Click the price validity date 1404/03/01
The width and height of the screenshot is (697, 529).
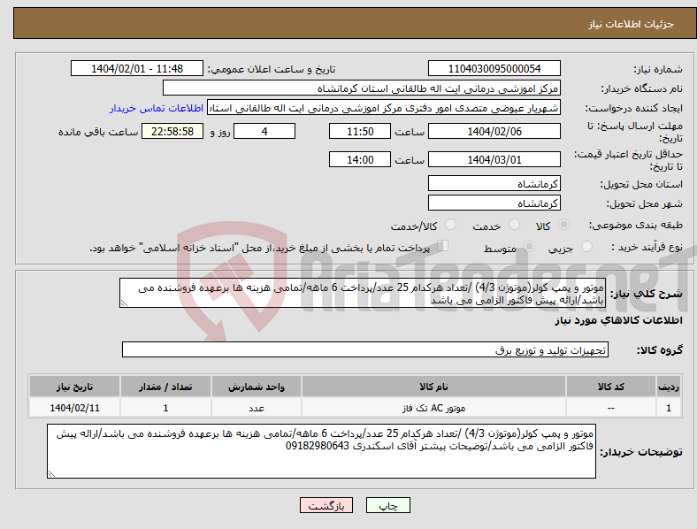point(494,159)
